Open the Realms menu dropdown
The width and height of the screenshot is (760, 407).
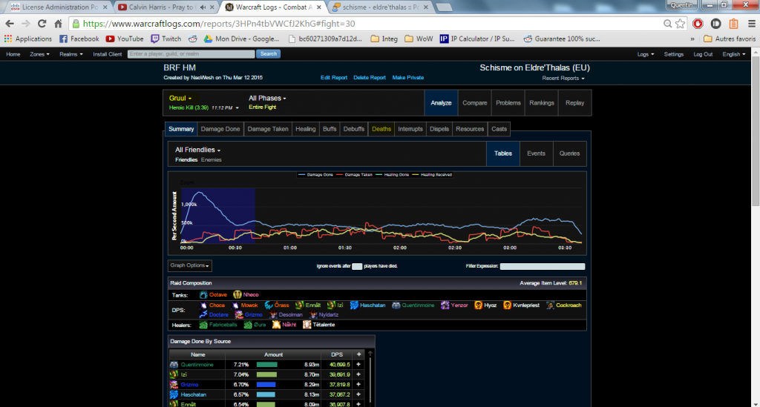coord(71,54)
